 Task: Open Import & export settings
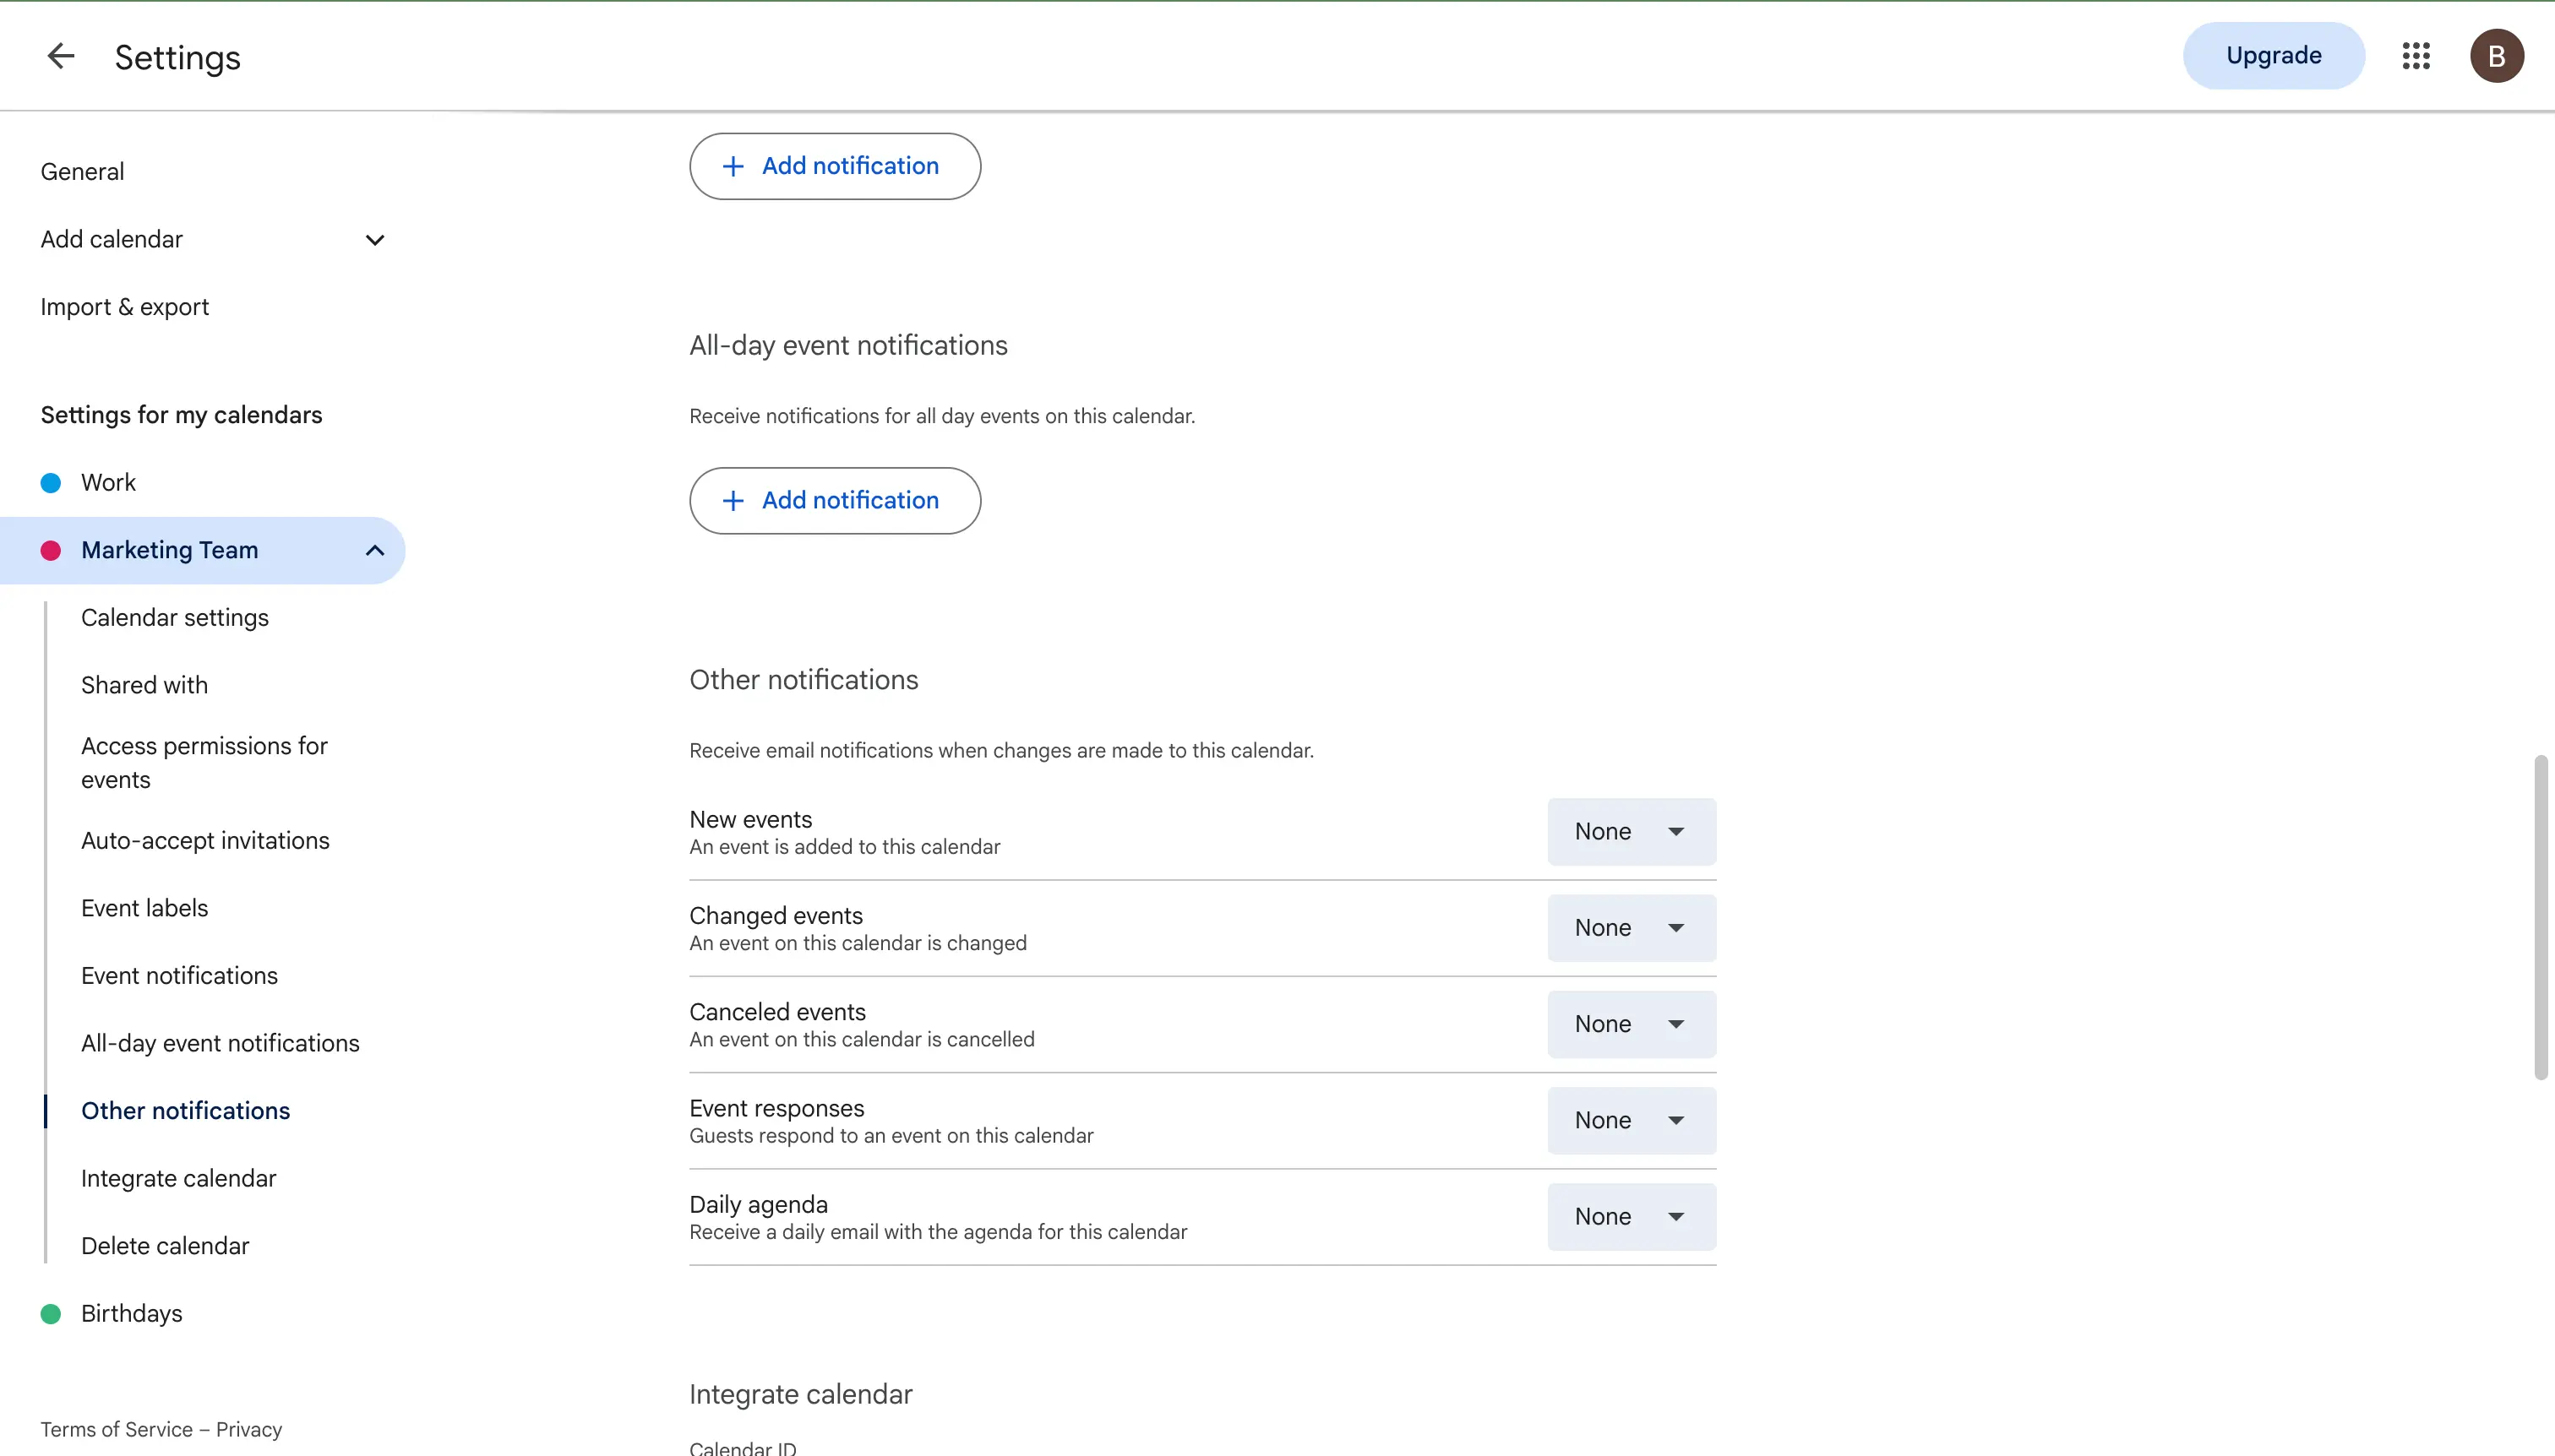point(124,307)
